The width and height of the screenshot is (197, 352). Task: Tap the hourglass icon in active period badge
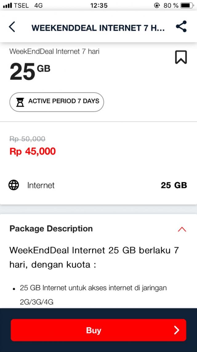[x=20, y=102]
